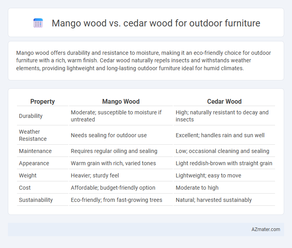292x248 pixels.
Task: Click 'Lightweight; easy to move' cell
Action: (224, 175)
